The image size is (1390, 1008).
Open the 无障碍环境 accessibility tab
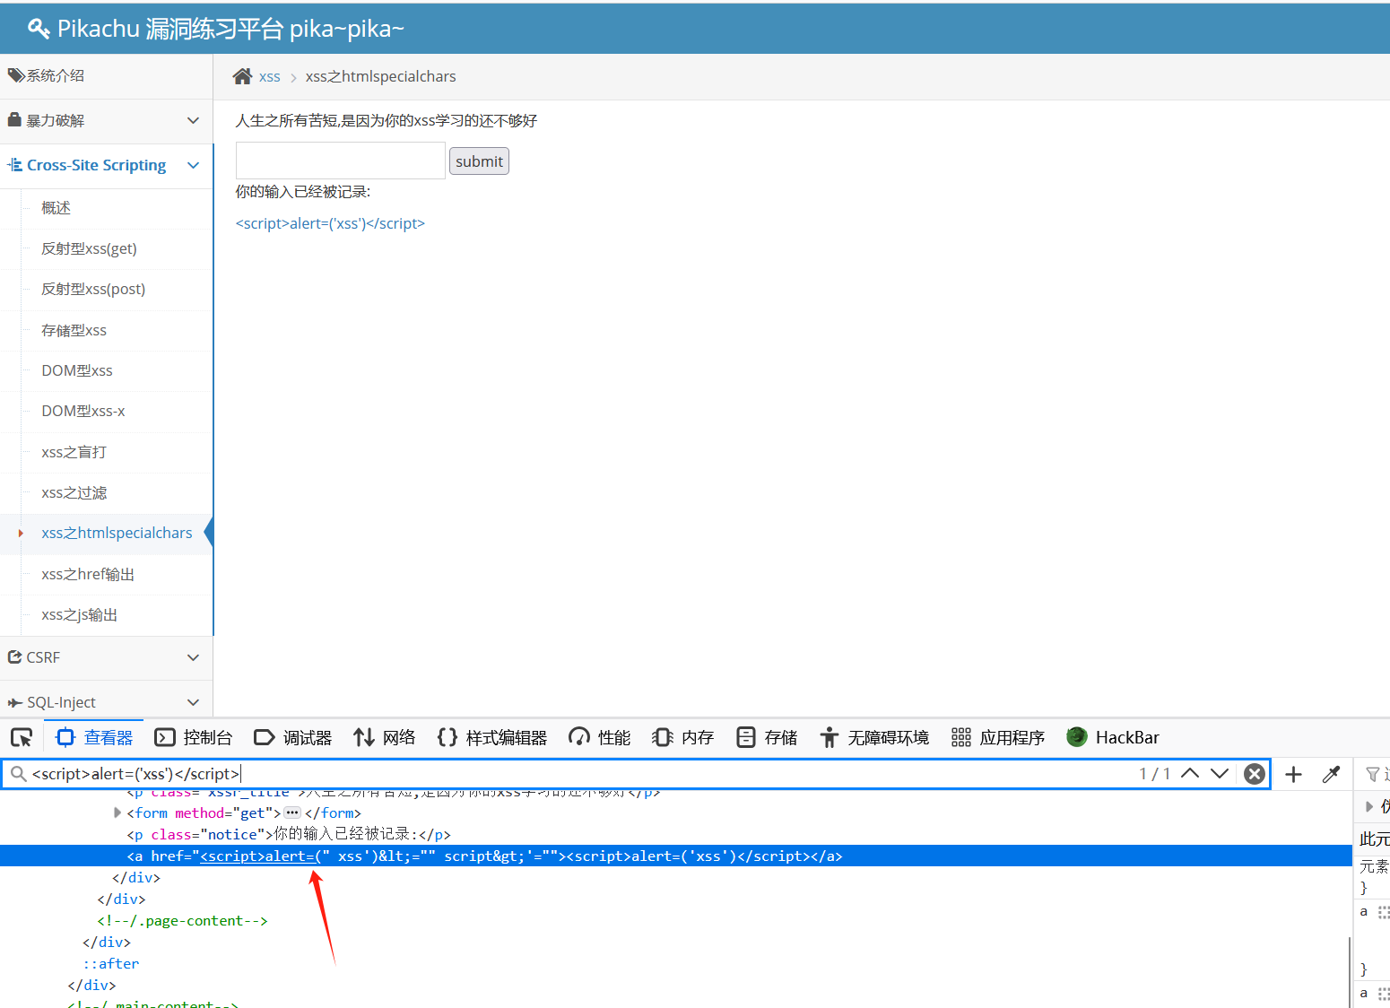pos(874,738)
